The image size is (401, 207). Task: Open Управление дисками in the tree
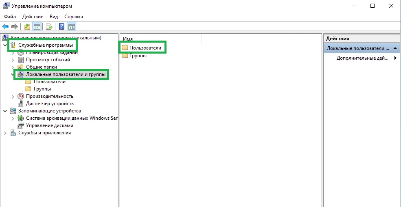[x=50, y=125]
